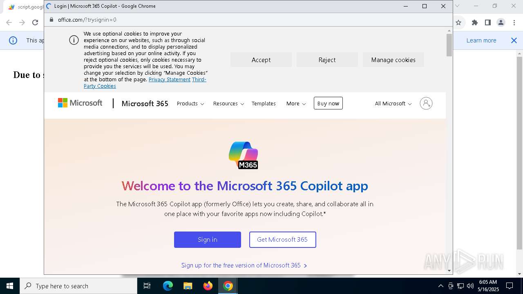
Task: Accept optional cookies
Action: (261, 60)
